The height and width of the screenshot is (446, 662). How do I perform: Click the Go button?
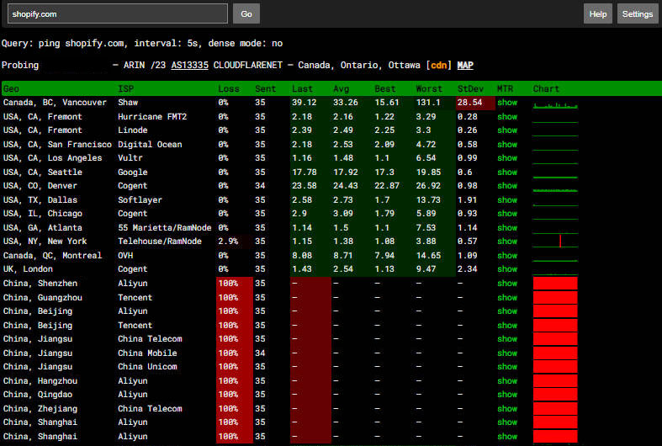(x=246, y=13)
